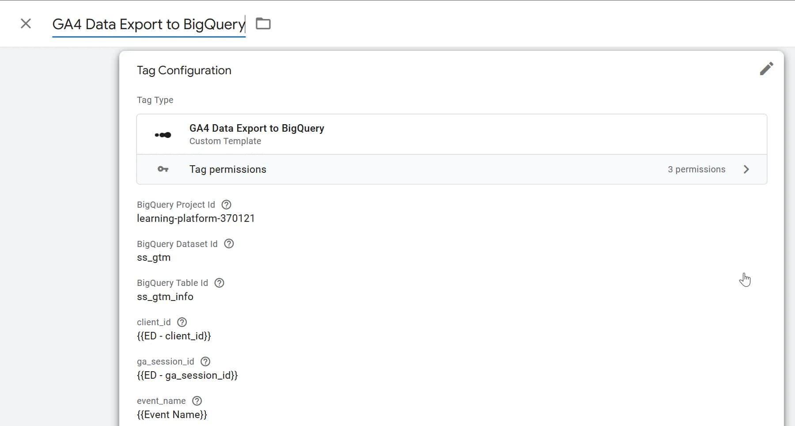795x426 pixels.
Task: Close the tag editor with X icon
Action: point(26,23)
